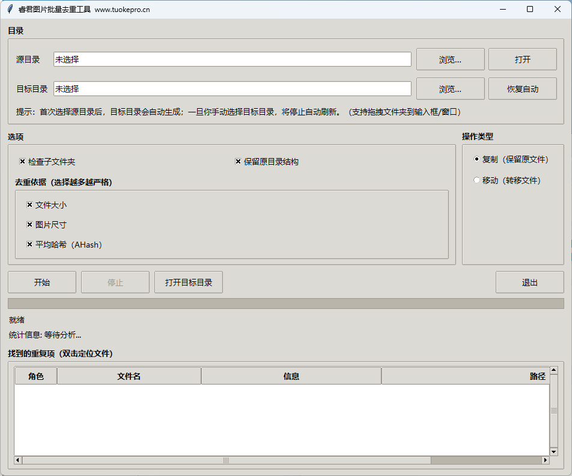Browse for the target directory (目标目录)

pos(451,89)
